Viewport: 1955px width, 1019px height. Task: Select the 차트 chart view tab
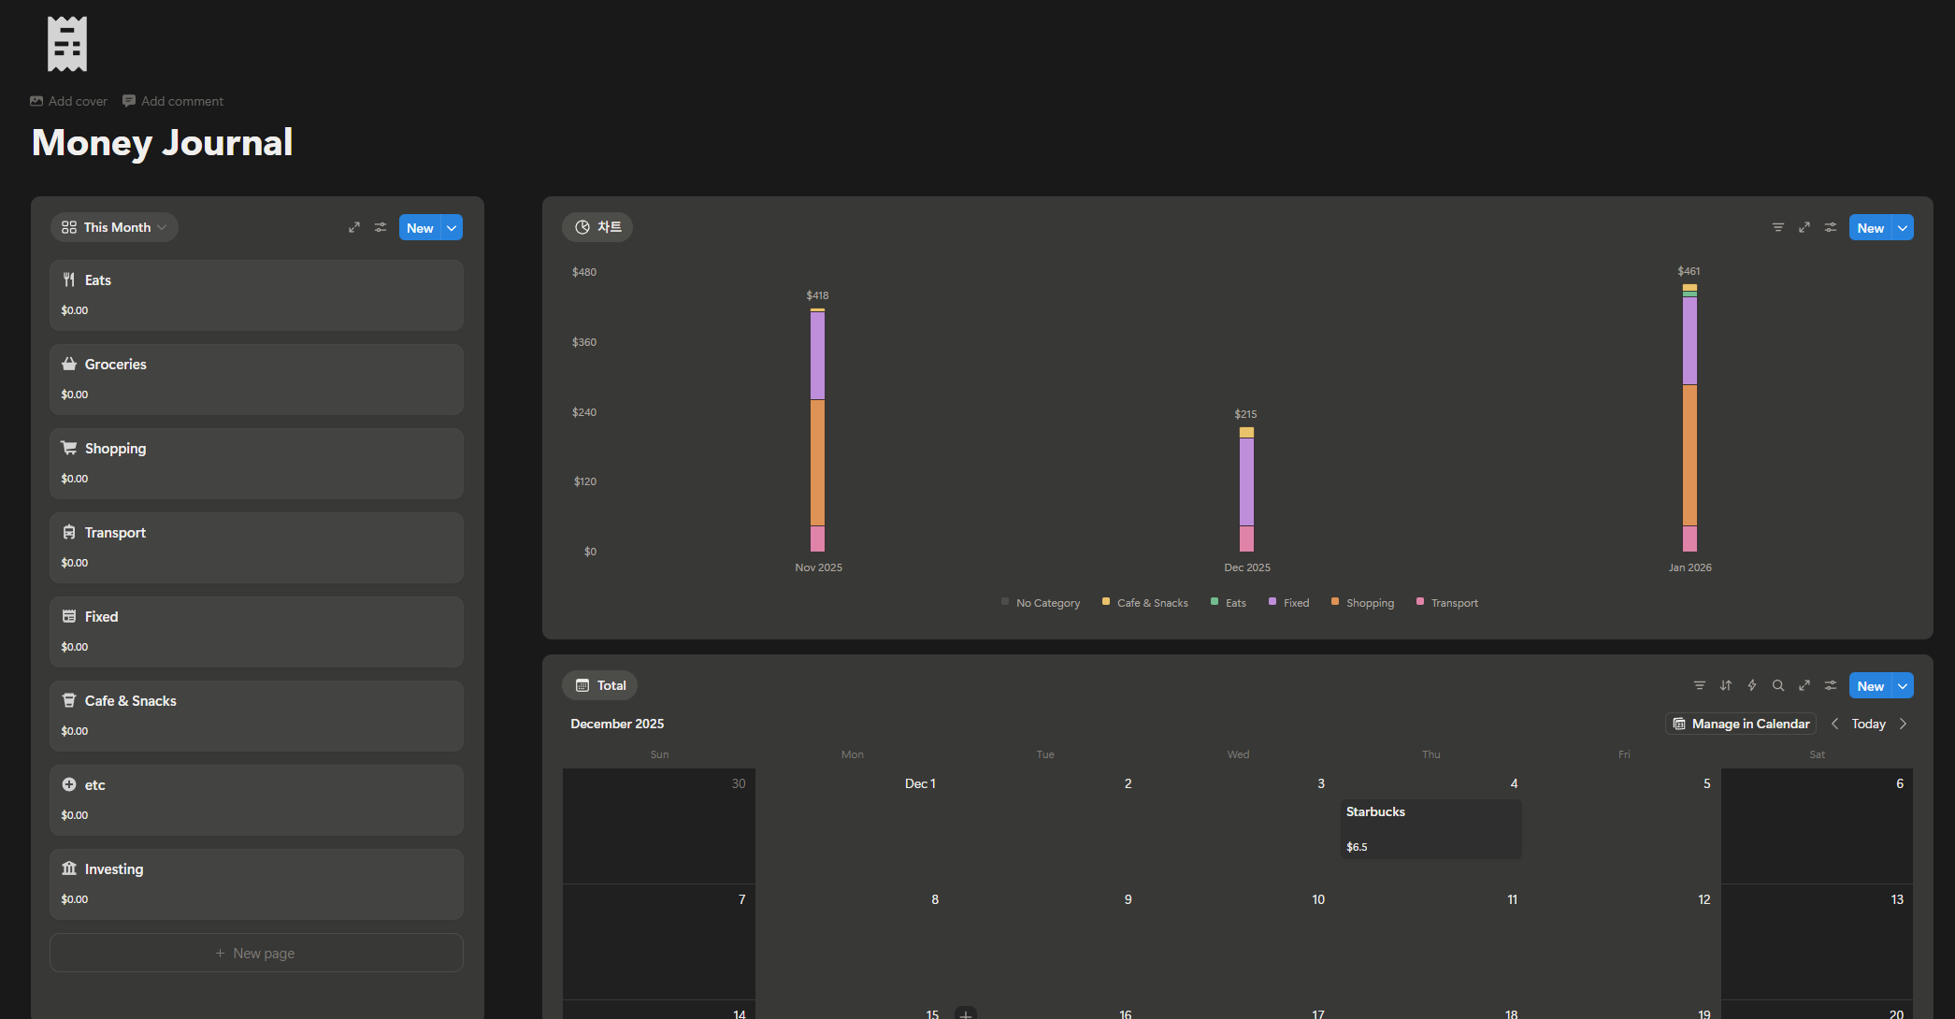tap(597, 227)
